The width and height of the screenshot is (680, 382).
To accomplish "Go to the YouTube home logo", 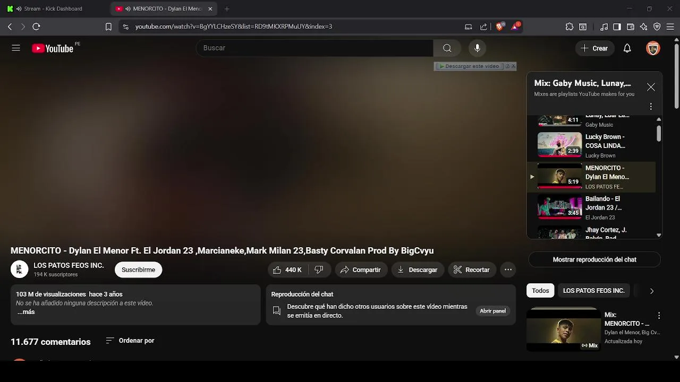I will click(52, 48).
